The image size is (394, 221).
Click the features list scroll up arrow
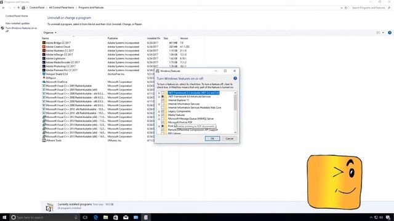pos(235,93)
